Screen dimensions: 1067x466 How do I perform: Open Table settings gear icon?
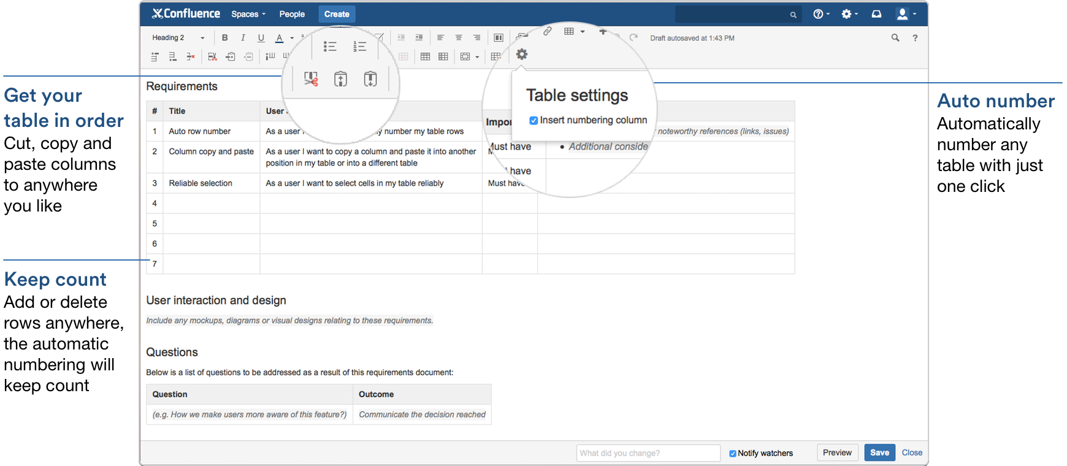pyautogui.click(x=522, y=55)
